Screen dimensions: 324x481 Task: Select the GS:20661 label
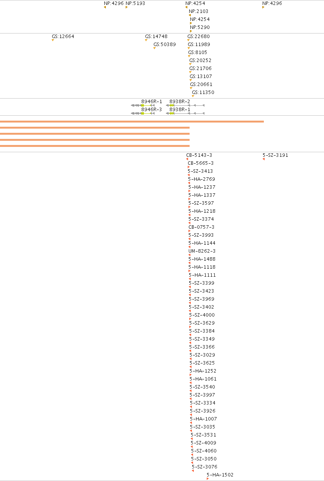(x=201, y=84)
